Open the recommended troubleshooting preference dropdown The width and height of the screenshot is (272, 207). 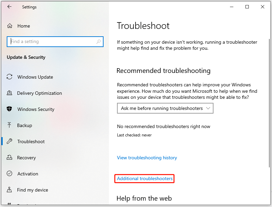(165, 108)
